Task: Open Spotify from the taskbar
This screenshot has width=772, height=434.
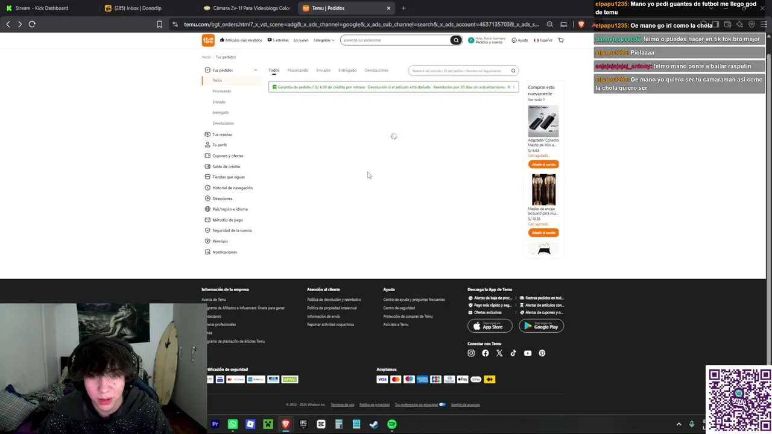Action: tap(392, 424)
